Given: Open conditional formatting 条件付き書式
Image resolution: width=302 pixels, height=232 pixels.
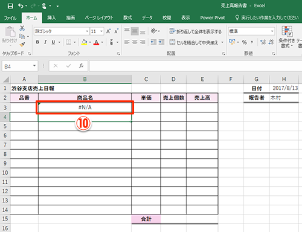Looking at the screenshot, I should pyautogui.click(x=287, y=37).
